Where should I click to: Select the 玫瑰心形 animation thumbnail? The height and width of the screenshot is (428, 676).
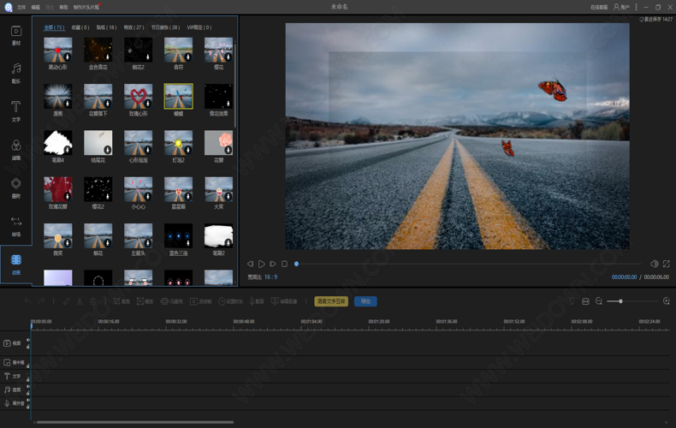[x=138, y=97]
